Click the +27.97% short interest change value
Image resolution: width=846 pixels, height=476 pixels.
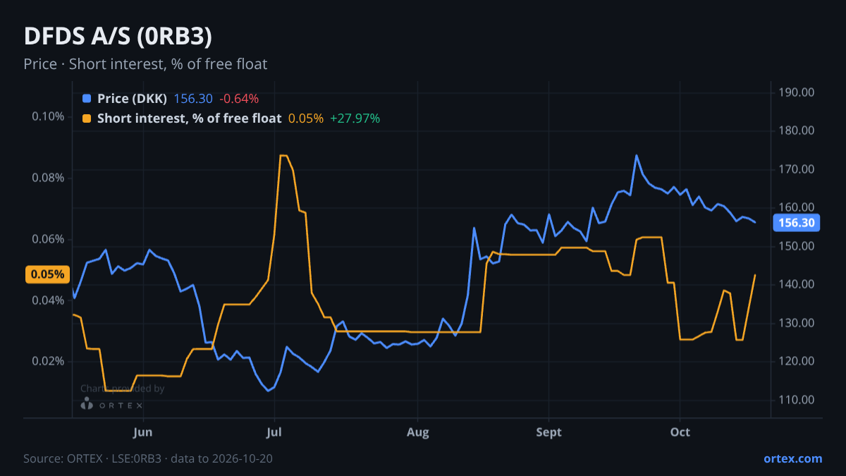(x=355, y=118)
